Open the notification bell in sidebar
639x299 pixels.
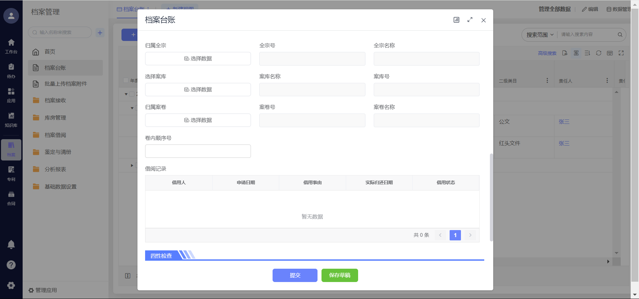(11, 245)
